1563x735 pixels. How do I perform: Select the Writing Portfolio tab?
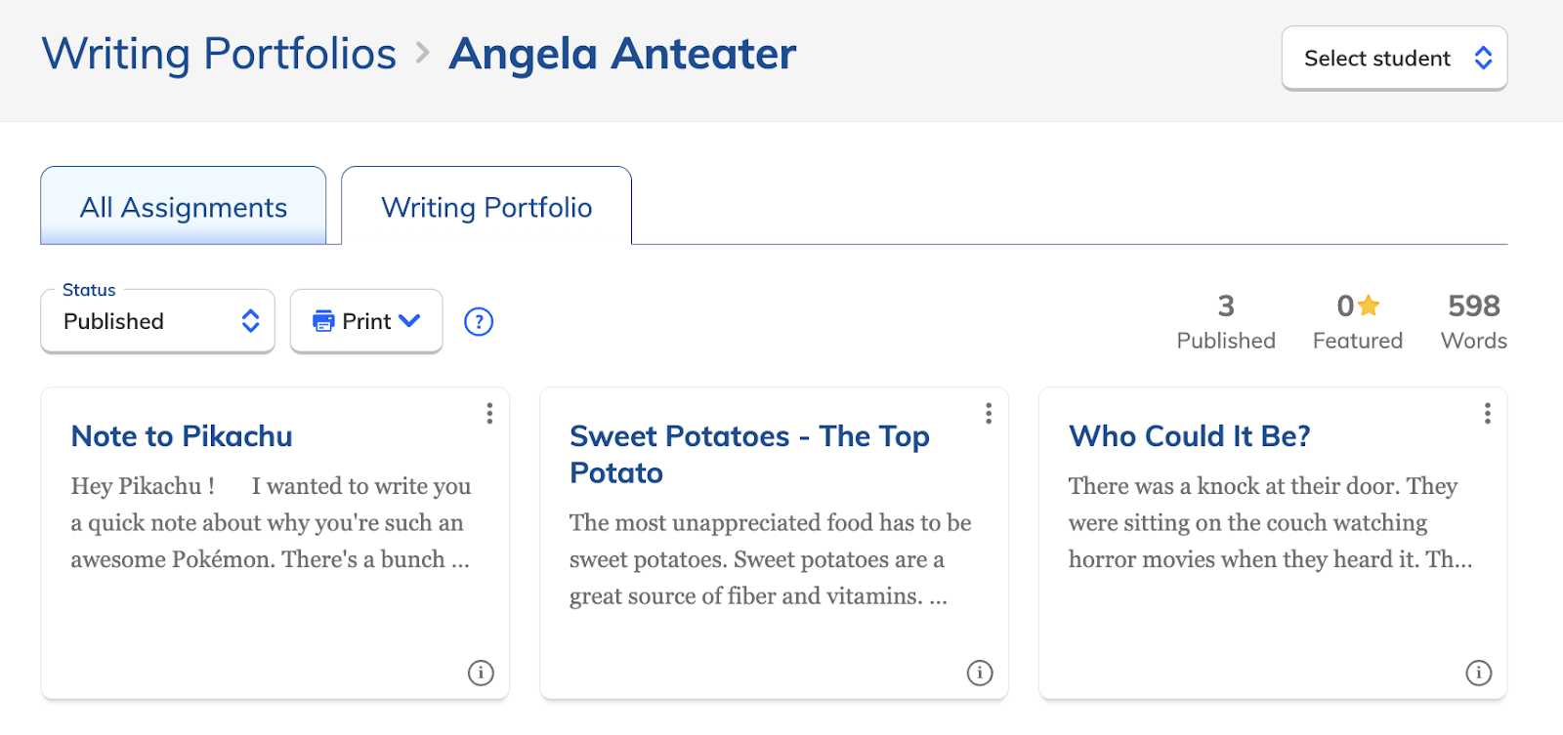[486, 206]
